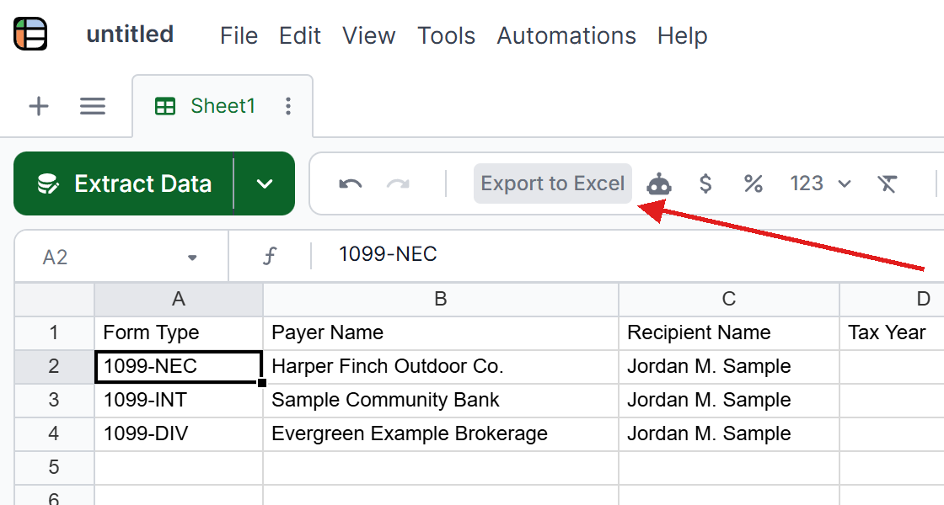Viewport: 944px width, 505px height.
Task: Click Export to Excel button
Action: tap(553, 183)
